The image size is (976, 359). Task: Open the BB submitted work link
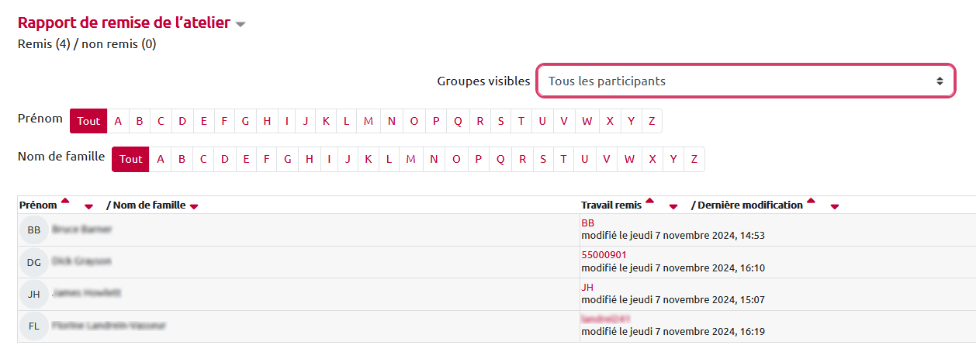coord(587,223)
